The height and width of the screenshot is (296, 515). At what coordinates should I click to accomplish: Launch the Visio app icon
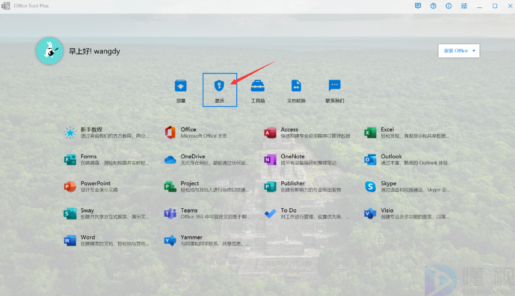371,214
